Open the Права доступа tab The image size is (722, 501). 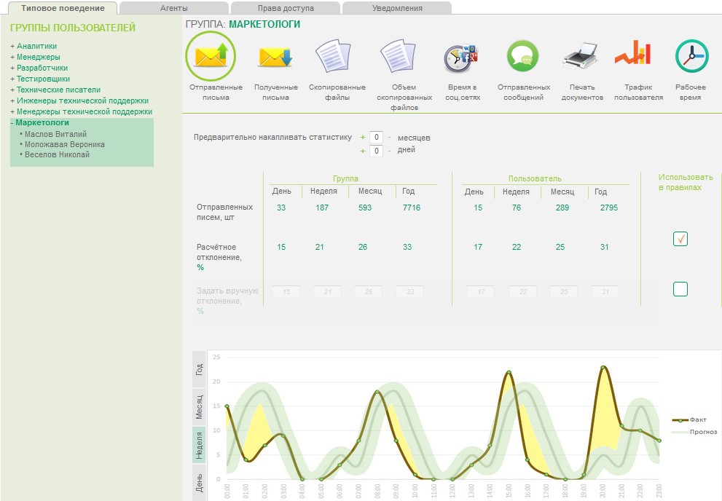point(286,8)
